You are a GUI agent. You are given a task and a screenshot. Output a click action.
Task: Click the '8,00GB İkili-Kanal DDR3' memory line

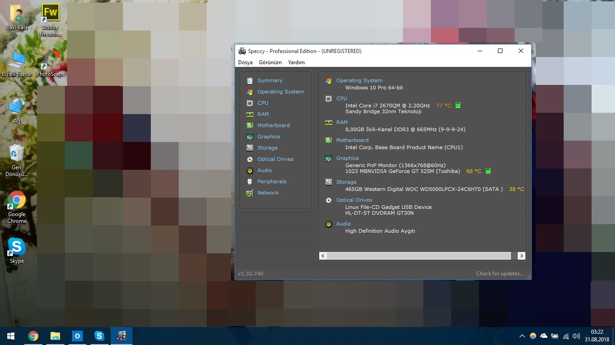pyautogui.click(x=405, y=129)
